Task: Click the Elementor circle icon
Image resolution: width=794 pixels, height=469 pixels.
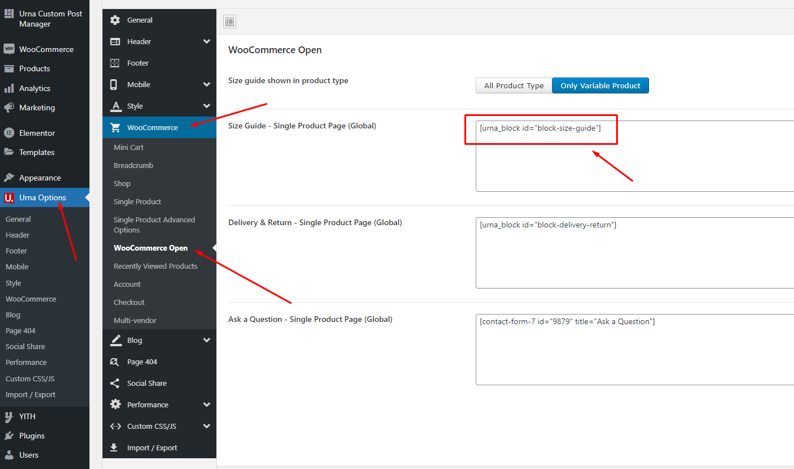Action: (x=9, y=133)
